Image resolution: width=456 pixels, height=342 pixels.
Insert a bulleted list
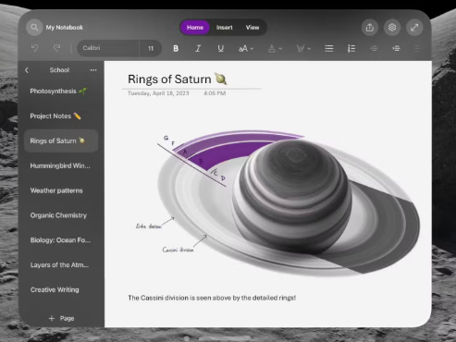329,48
